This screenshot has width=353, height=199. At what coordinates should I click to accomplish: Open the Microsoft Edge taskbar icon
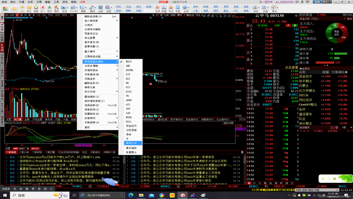(x=131, y=195)
